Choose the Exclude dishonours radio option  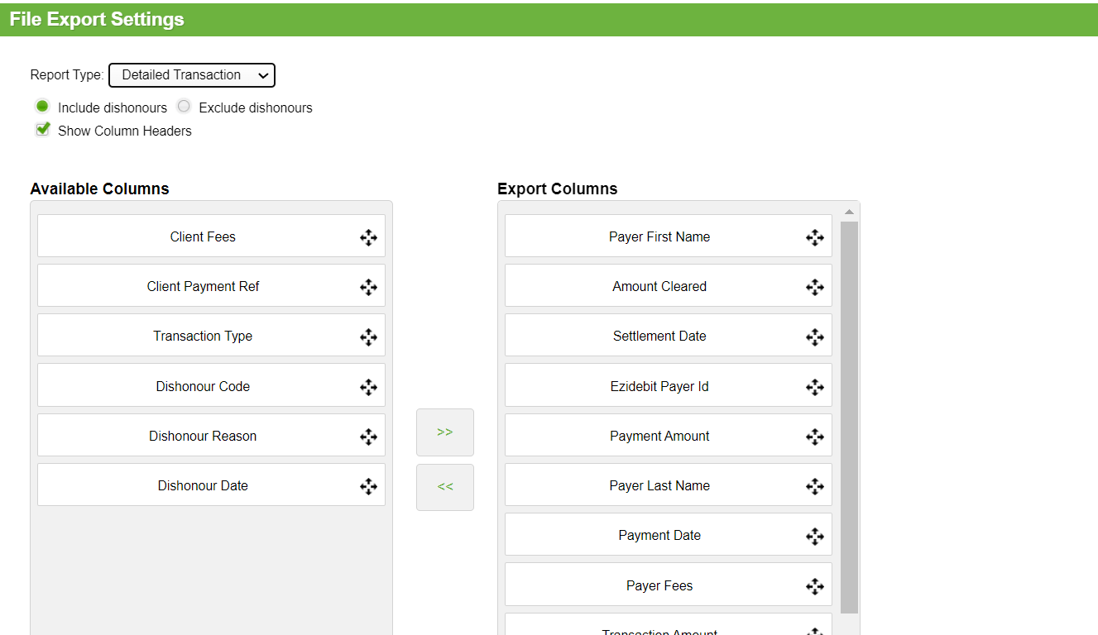click(x=184, y=107)
